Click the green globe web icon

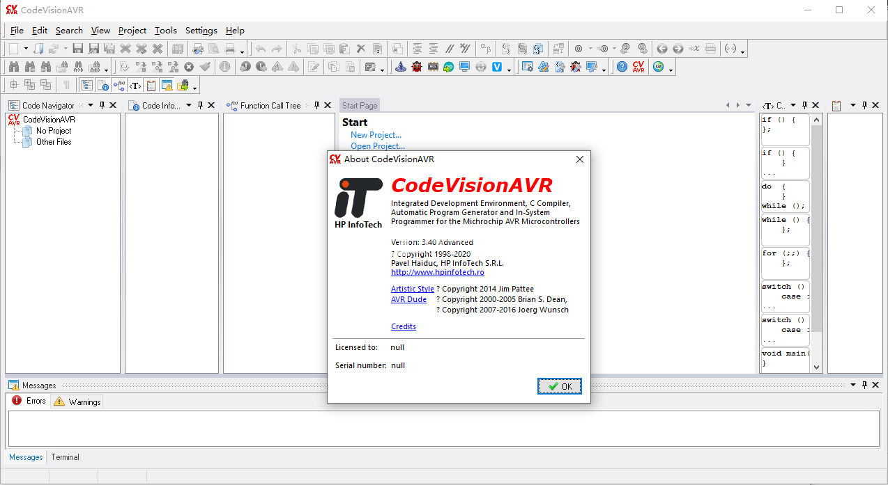point(659,67)
